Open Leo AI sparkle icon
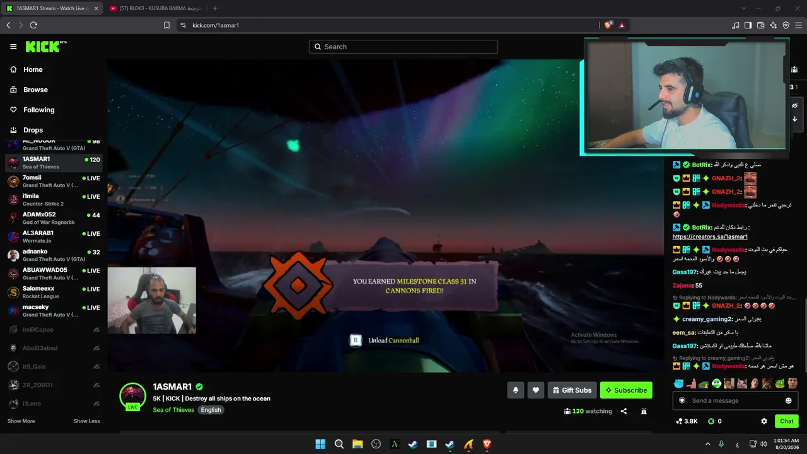 pos(773,25)
